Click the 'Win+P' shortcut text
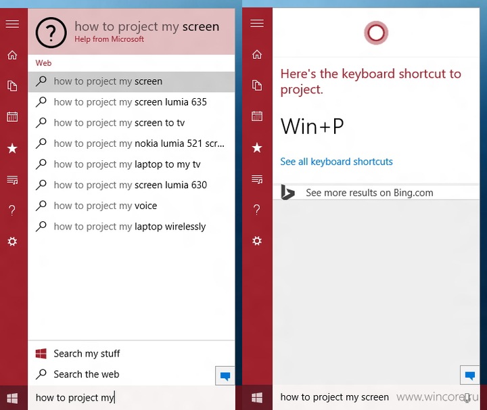Screen dimensions: 487x410 pyautogui.click(x=312, y=127)
